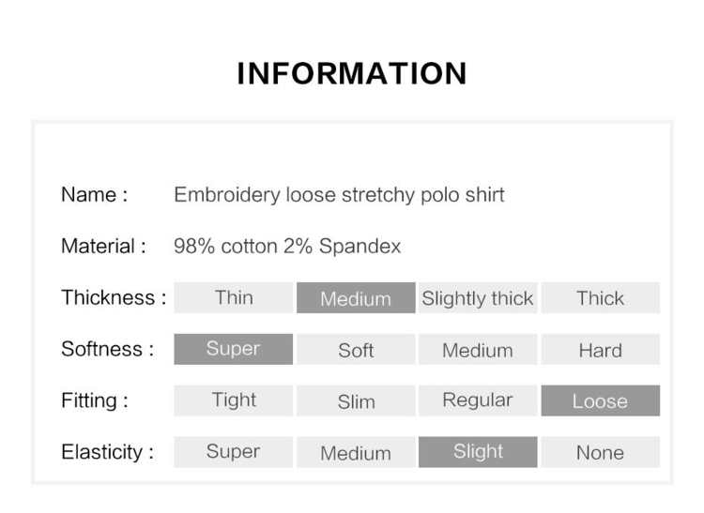Choose Tight fitting option
Screen dimensions: 704x513
[x=234, y=400]
